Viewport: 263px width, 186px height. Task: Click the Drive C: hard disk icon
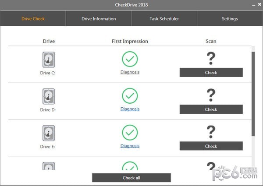point(49,60)
